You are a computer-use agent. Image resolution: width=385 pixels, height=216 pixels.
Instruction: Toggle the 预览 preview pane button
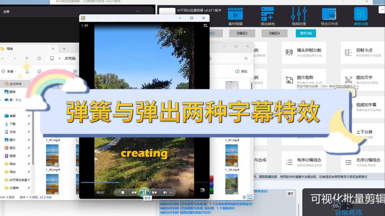pos(241,72)
